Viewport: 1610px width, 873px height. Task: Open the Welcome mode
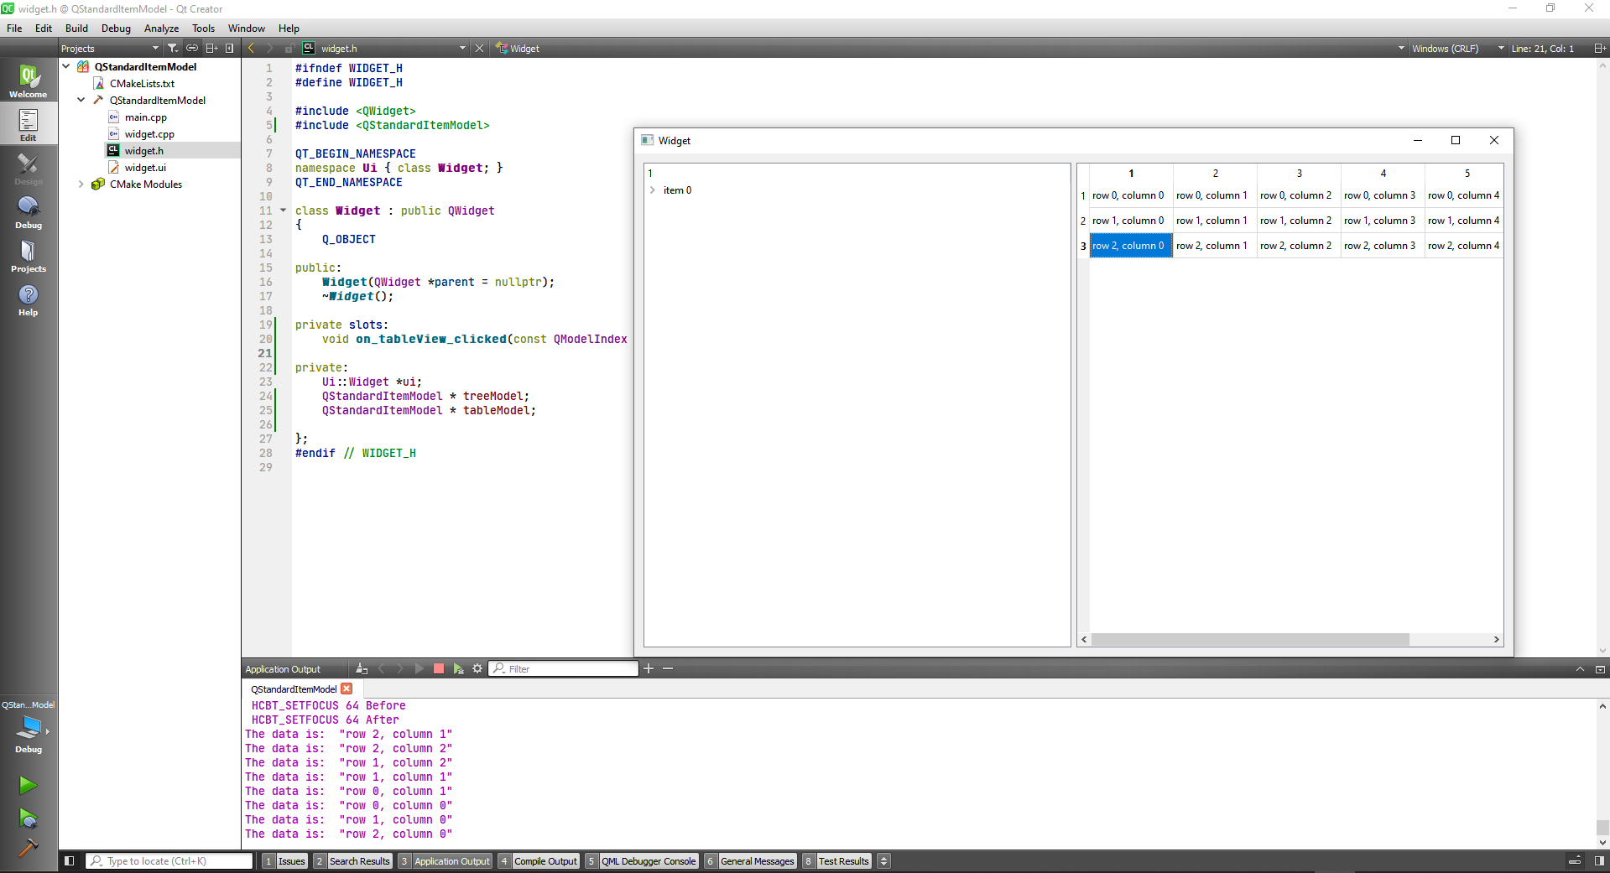click(29, 81)
